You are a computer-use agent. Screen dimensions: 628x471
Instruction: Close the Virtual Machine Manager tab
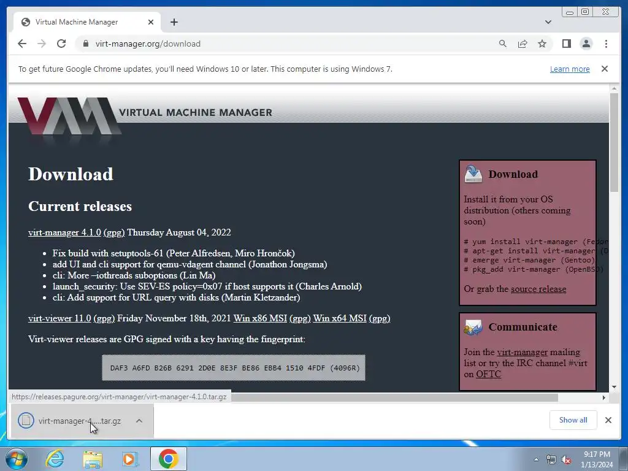[x=151, y=22]
